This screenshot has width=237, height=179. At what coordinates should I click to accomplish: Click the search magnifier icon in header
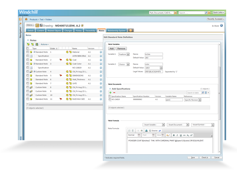[206, 13]
